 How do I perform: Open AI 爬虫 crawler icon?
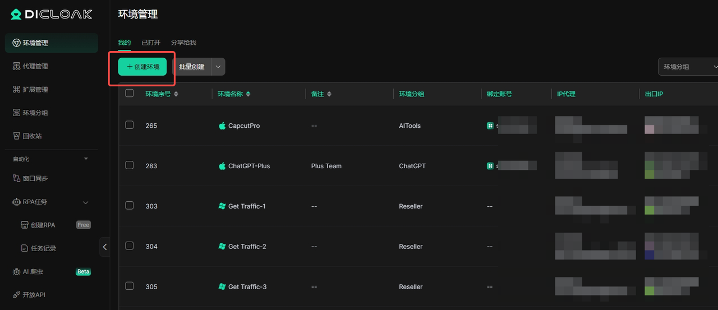click(x=16, y=271)
